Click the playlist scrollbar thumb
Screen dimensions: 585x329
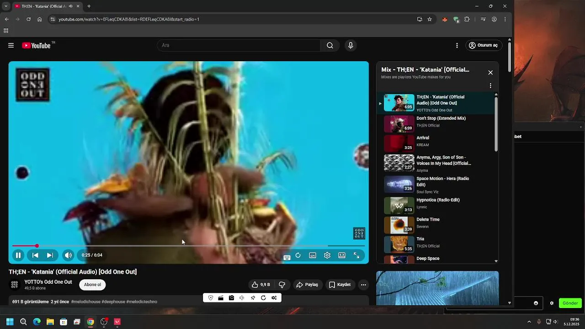(x=496, y=124)
